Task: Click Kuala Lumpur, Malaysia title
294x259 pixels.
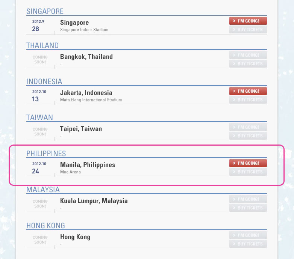Action: pyautogui.click(x=94, y=201)
